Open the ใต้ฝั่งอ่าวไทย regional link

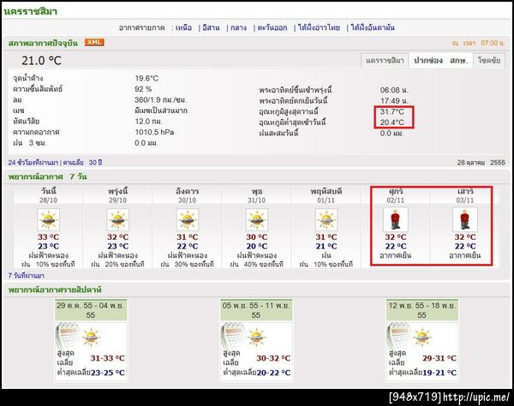pyautogui.click(x=319, y=28)
